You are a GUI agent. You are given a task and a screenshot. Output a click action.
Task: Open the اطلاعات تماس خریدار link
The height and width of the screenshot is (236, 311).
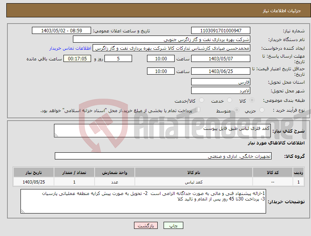70,48
